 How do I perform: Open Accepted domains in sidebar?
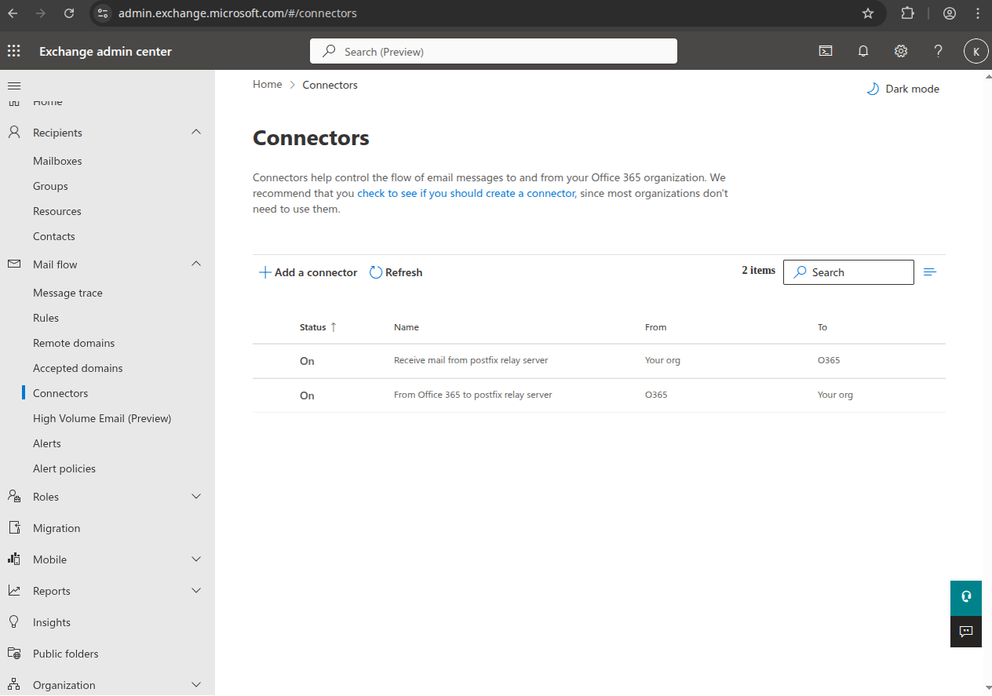78,368
